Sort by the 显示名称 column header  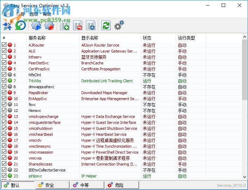(x=110, y=38)
